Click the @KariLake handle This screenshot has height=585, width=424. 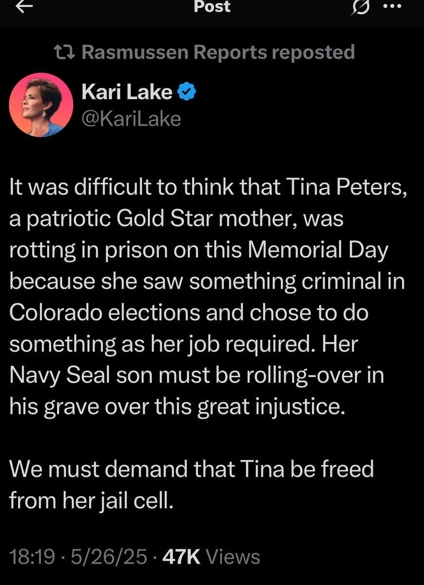[x=131, y=118]
